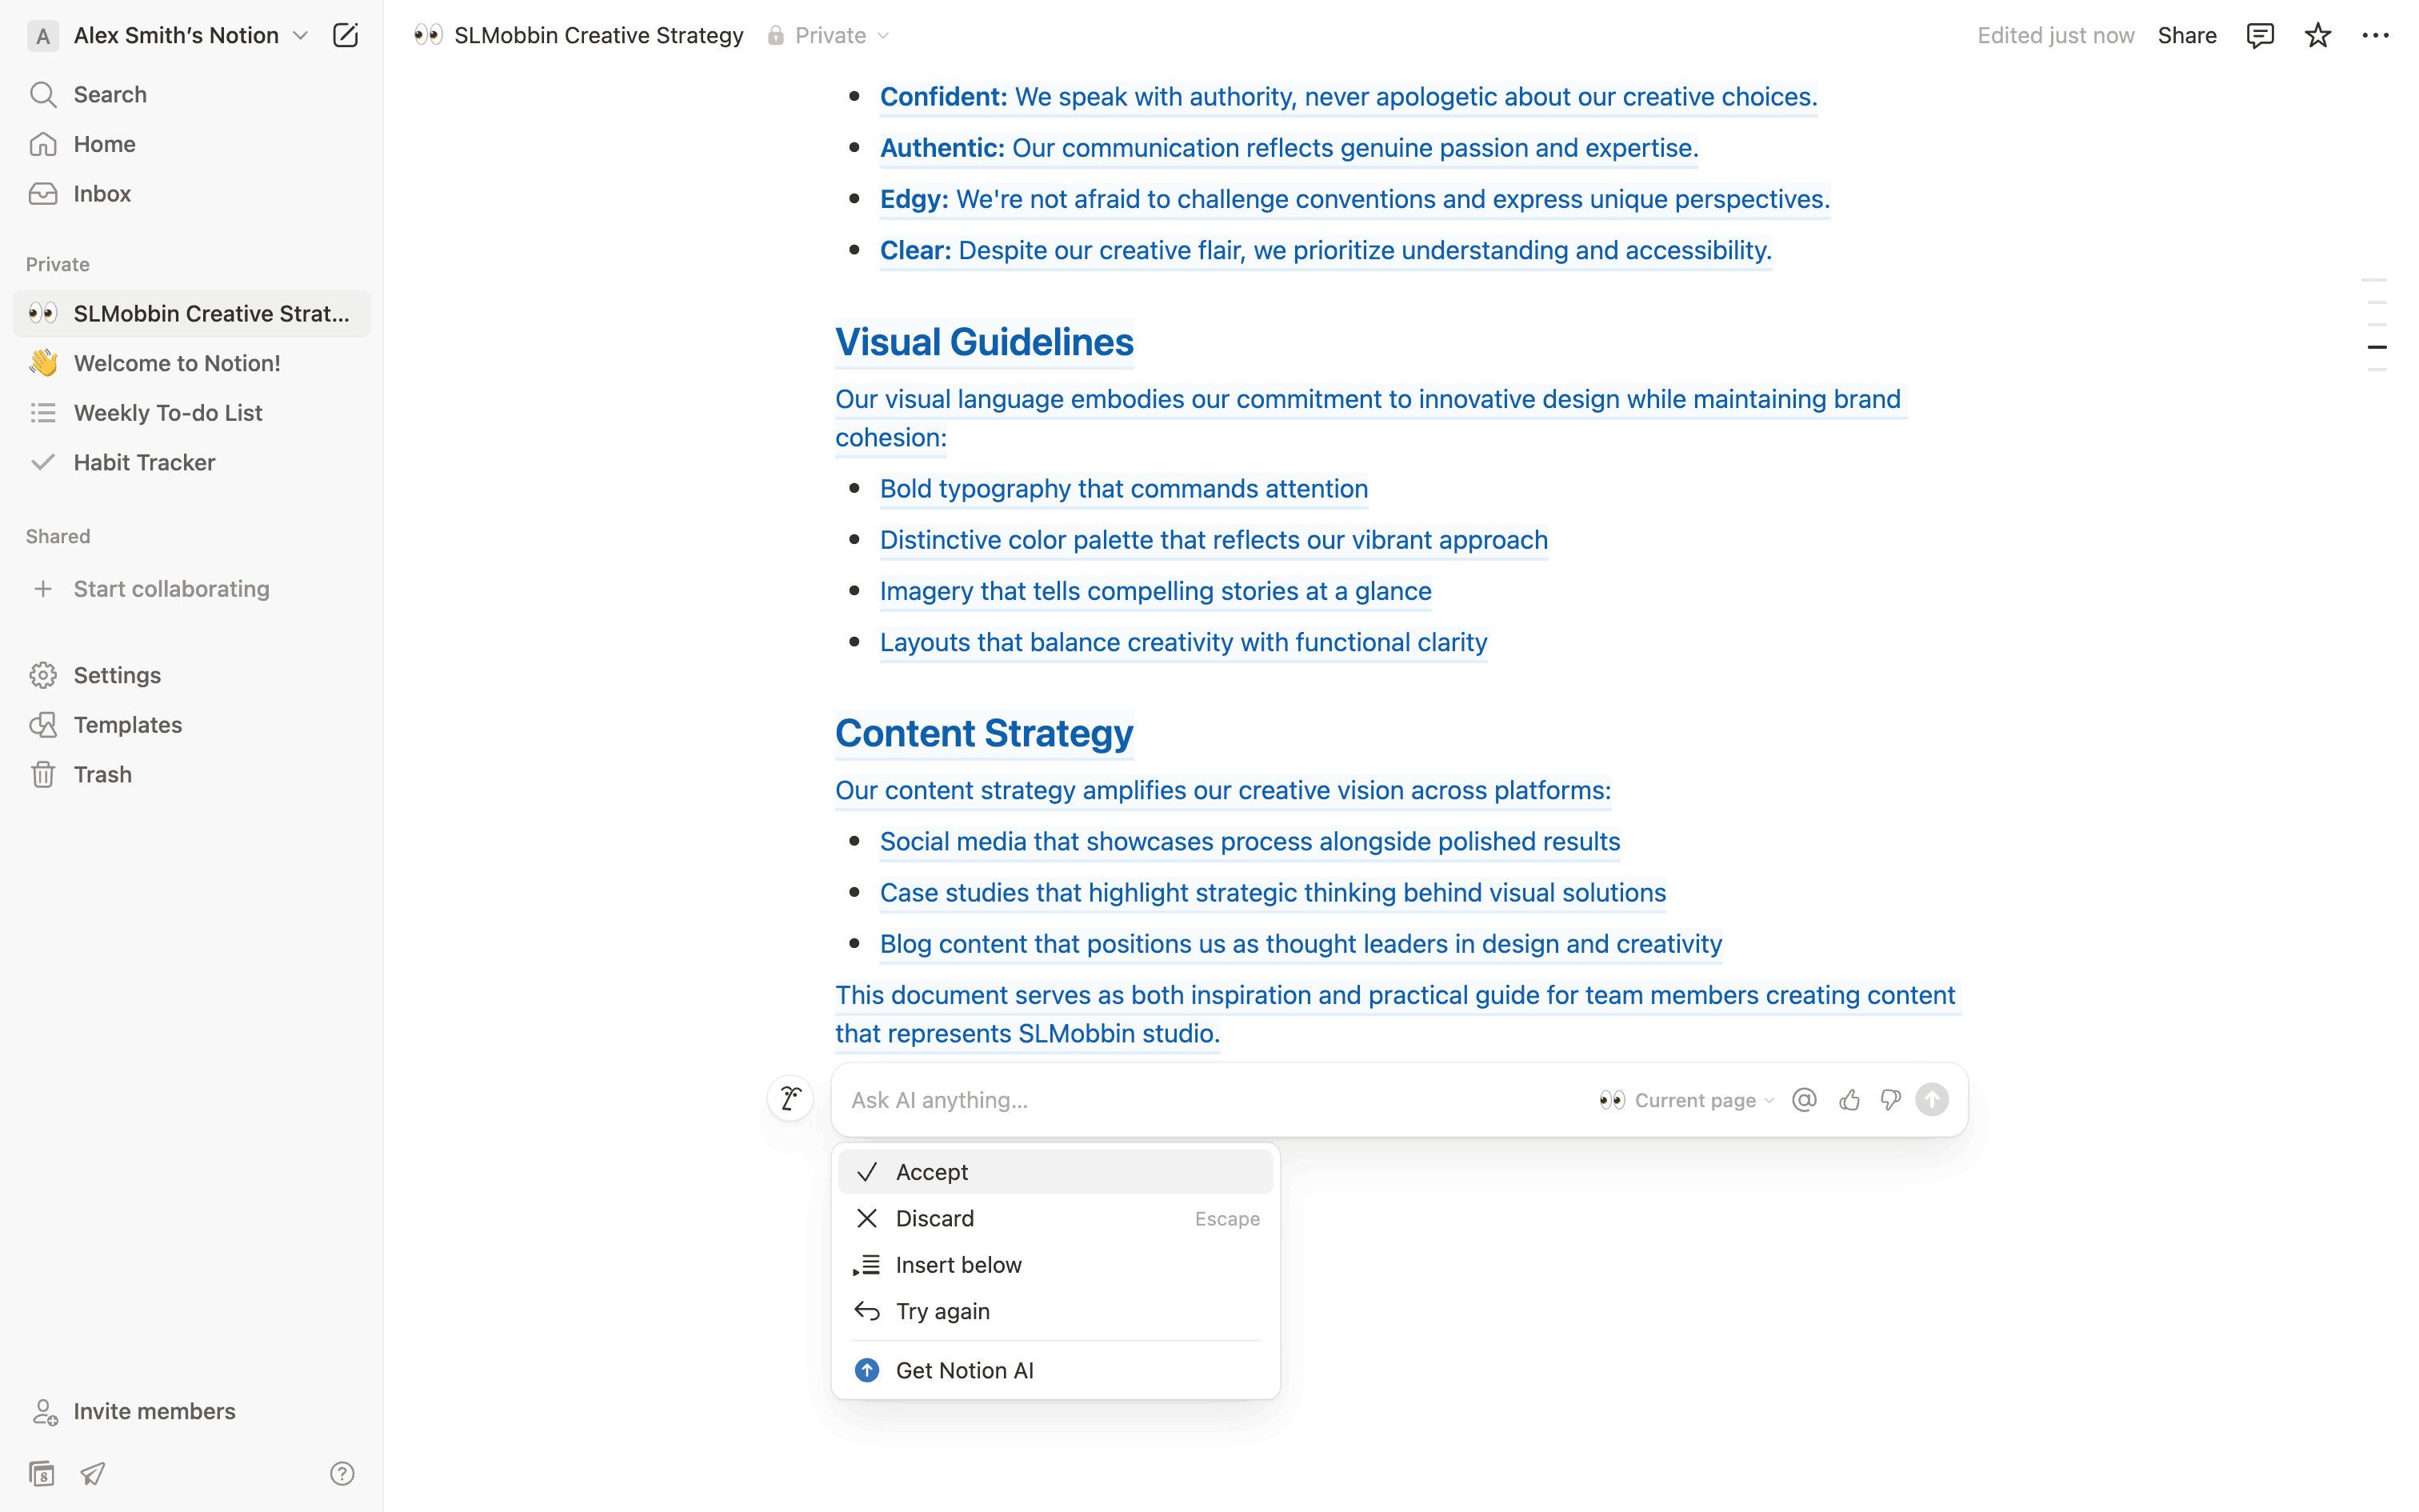Click the send feedback paper plane icon
This screenshot has width=2419, height=1512.
pyautogui.click(x=93, y=1473)
